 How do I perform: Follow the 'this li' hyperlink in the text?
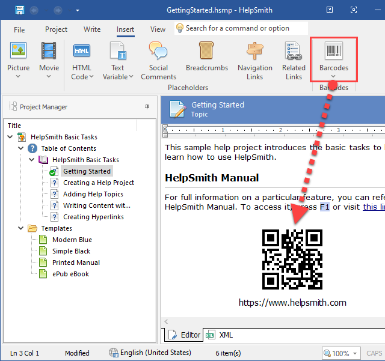point(374,207)
